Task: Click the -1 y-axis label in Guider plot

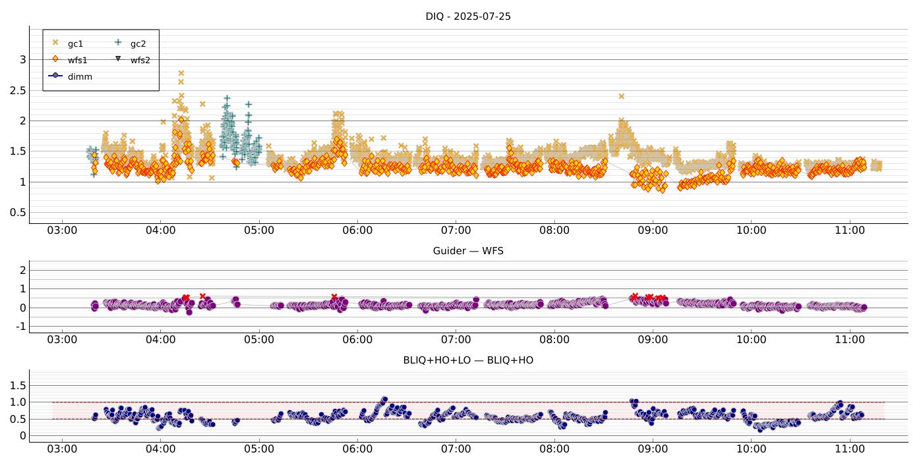Action: click(20, 327)
